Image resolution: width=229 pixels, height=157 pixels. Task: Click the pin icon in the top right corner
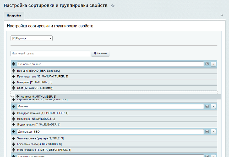[222, 15]
